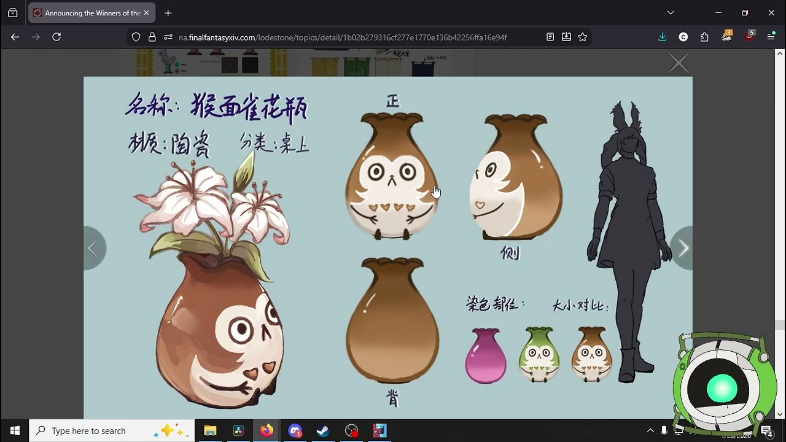This screenshot has height=442, width=786.
Task: Go back to the previous page
Action: click(15, 37)
